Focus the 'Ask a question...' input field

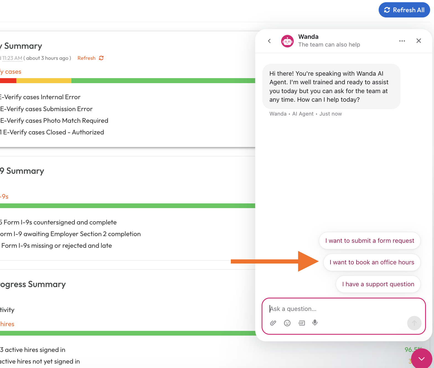pyautogui.click(x=343, y=309)
